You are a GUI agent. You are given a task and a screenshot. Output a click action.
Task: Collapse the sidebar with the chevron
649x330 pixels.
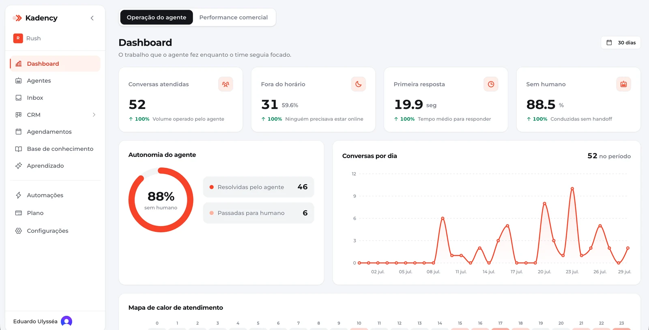(x=92, y=18)
